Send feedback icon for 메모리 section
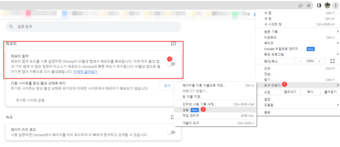The width and height of the screenshot is (340, 147). click(x=173, y=44)
